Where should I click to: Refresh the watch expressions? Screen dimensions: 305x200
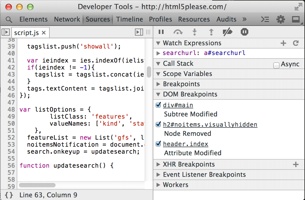(296, 43)
